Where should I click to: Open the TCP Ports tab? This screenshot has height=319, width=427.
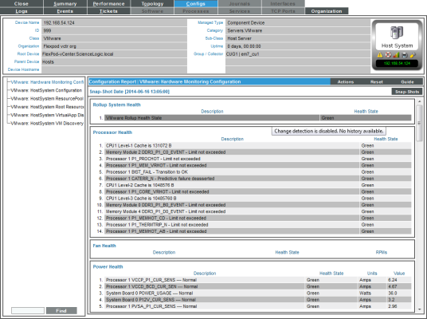pyautogui.click(x=283, y=11)
